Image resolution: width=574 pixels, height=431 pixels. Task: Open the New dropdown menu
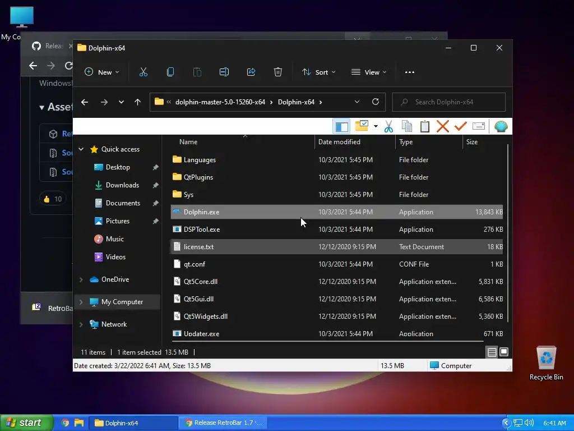[102, 72]
